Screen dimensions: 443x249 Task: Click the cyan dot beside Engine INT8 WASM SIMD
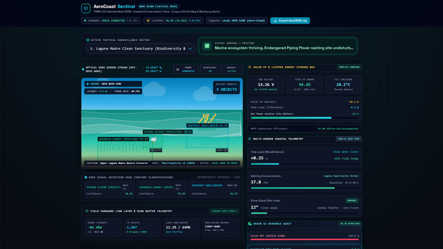click(87, 84)
